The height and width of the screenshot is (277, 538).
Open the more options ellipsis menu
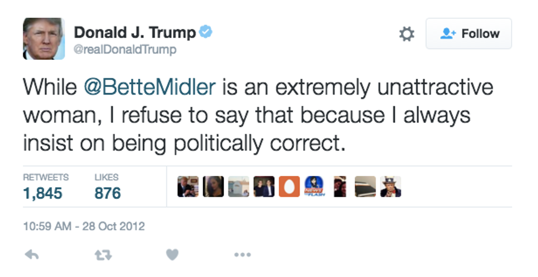pos(242,254)
